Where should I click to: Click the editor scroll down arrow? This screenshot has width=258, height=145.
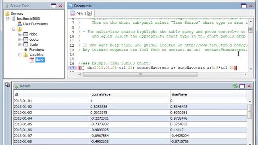pyautogui.click(x=251, y=69)
